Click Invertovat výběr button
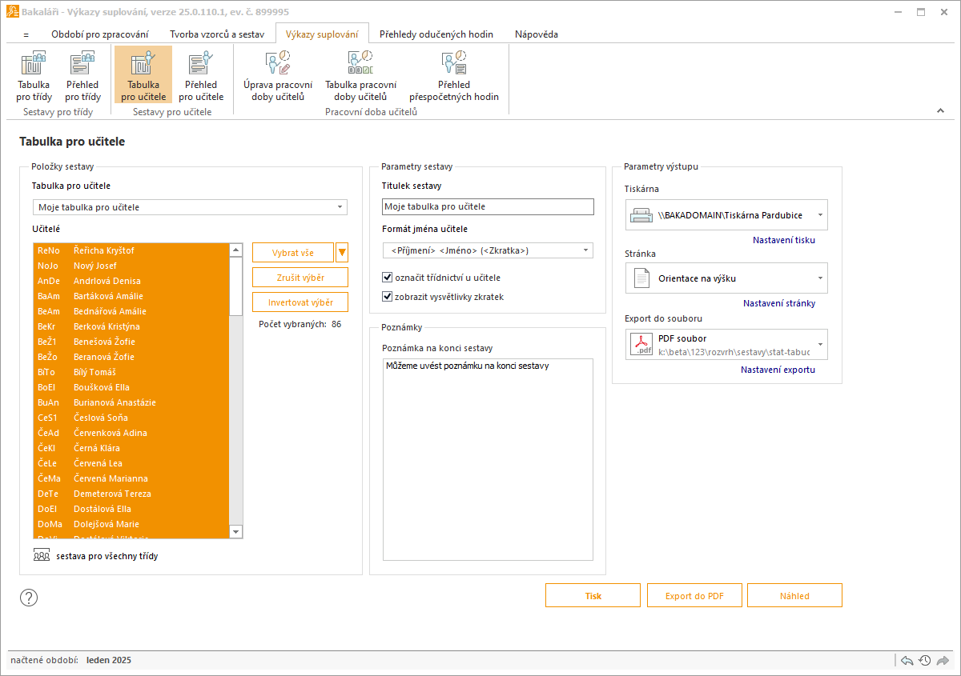The width and height of the screenshot is (961, 676). pos(300,302)
